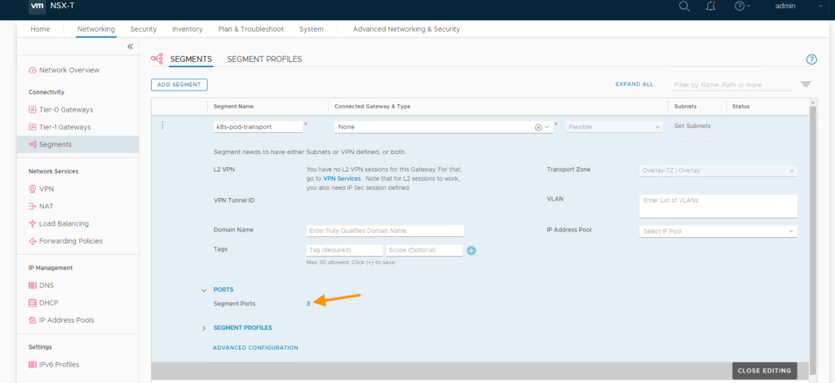
Task: Click the Domain Name input field
Action: tap(385, 231)
